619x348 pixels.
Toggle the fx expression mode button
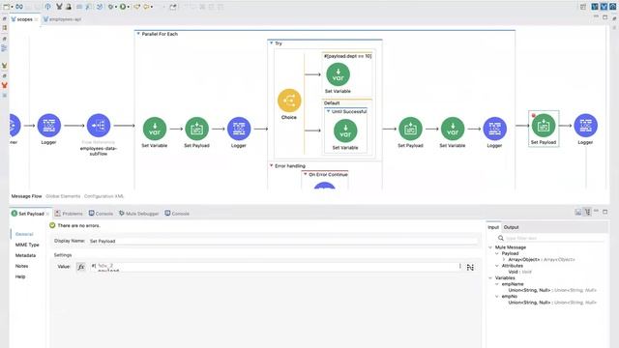(81, 267)
